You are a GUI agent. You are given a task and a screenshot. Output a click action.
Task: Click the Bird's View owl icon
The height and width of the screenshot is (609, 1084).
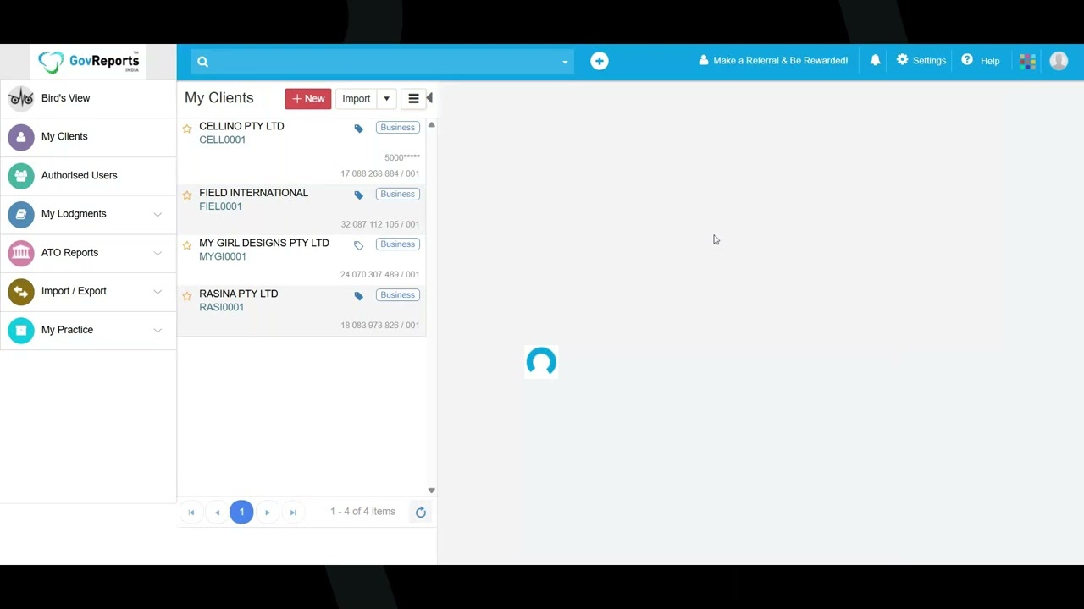21,98
